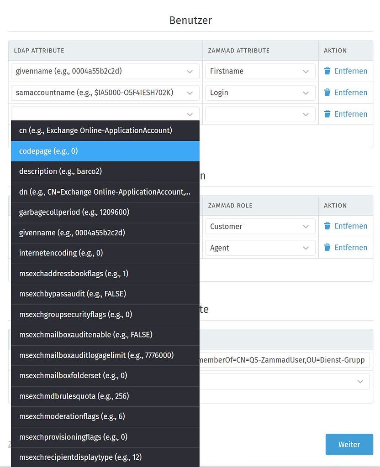Open the Firstname Zammad attribute dropdown
This screenshot has height=467, width=380.
(260, 71)
